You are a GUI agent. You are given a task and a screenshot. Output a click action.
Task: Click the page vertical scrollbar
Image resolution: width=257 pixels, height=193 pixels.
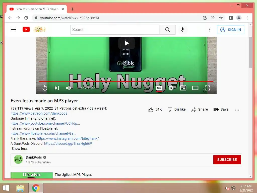250,52
